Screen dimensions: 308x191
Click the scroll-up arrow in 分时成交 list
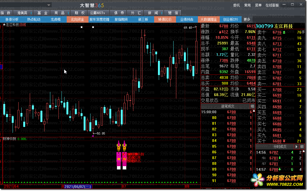[x=304, y=151]
